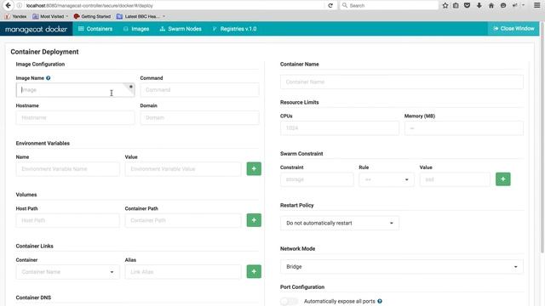Click the CPUs input field
Screen dimensions: 545x306
(340, 128)
